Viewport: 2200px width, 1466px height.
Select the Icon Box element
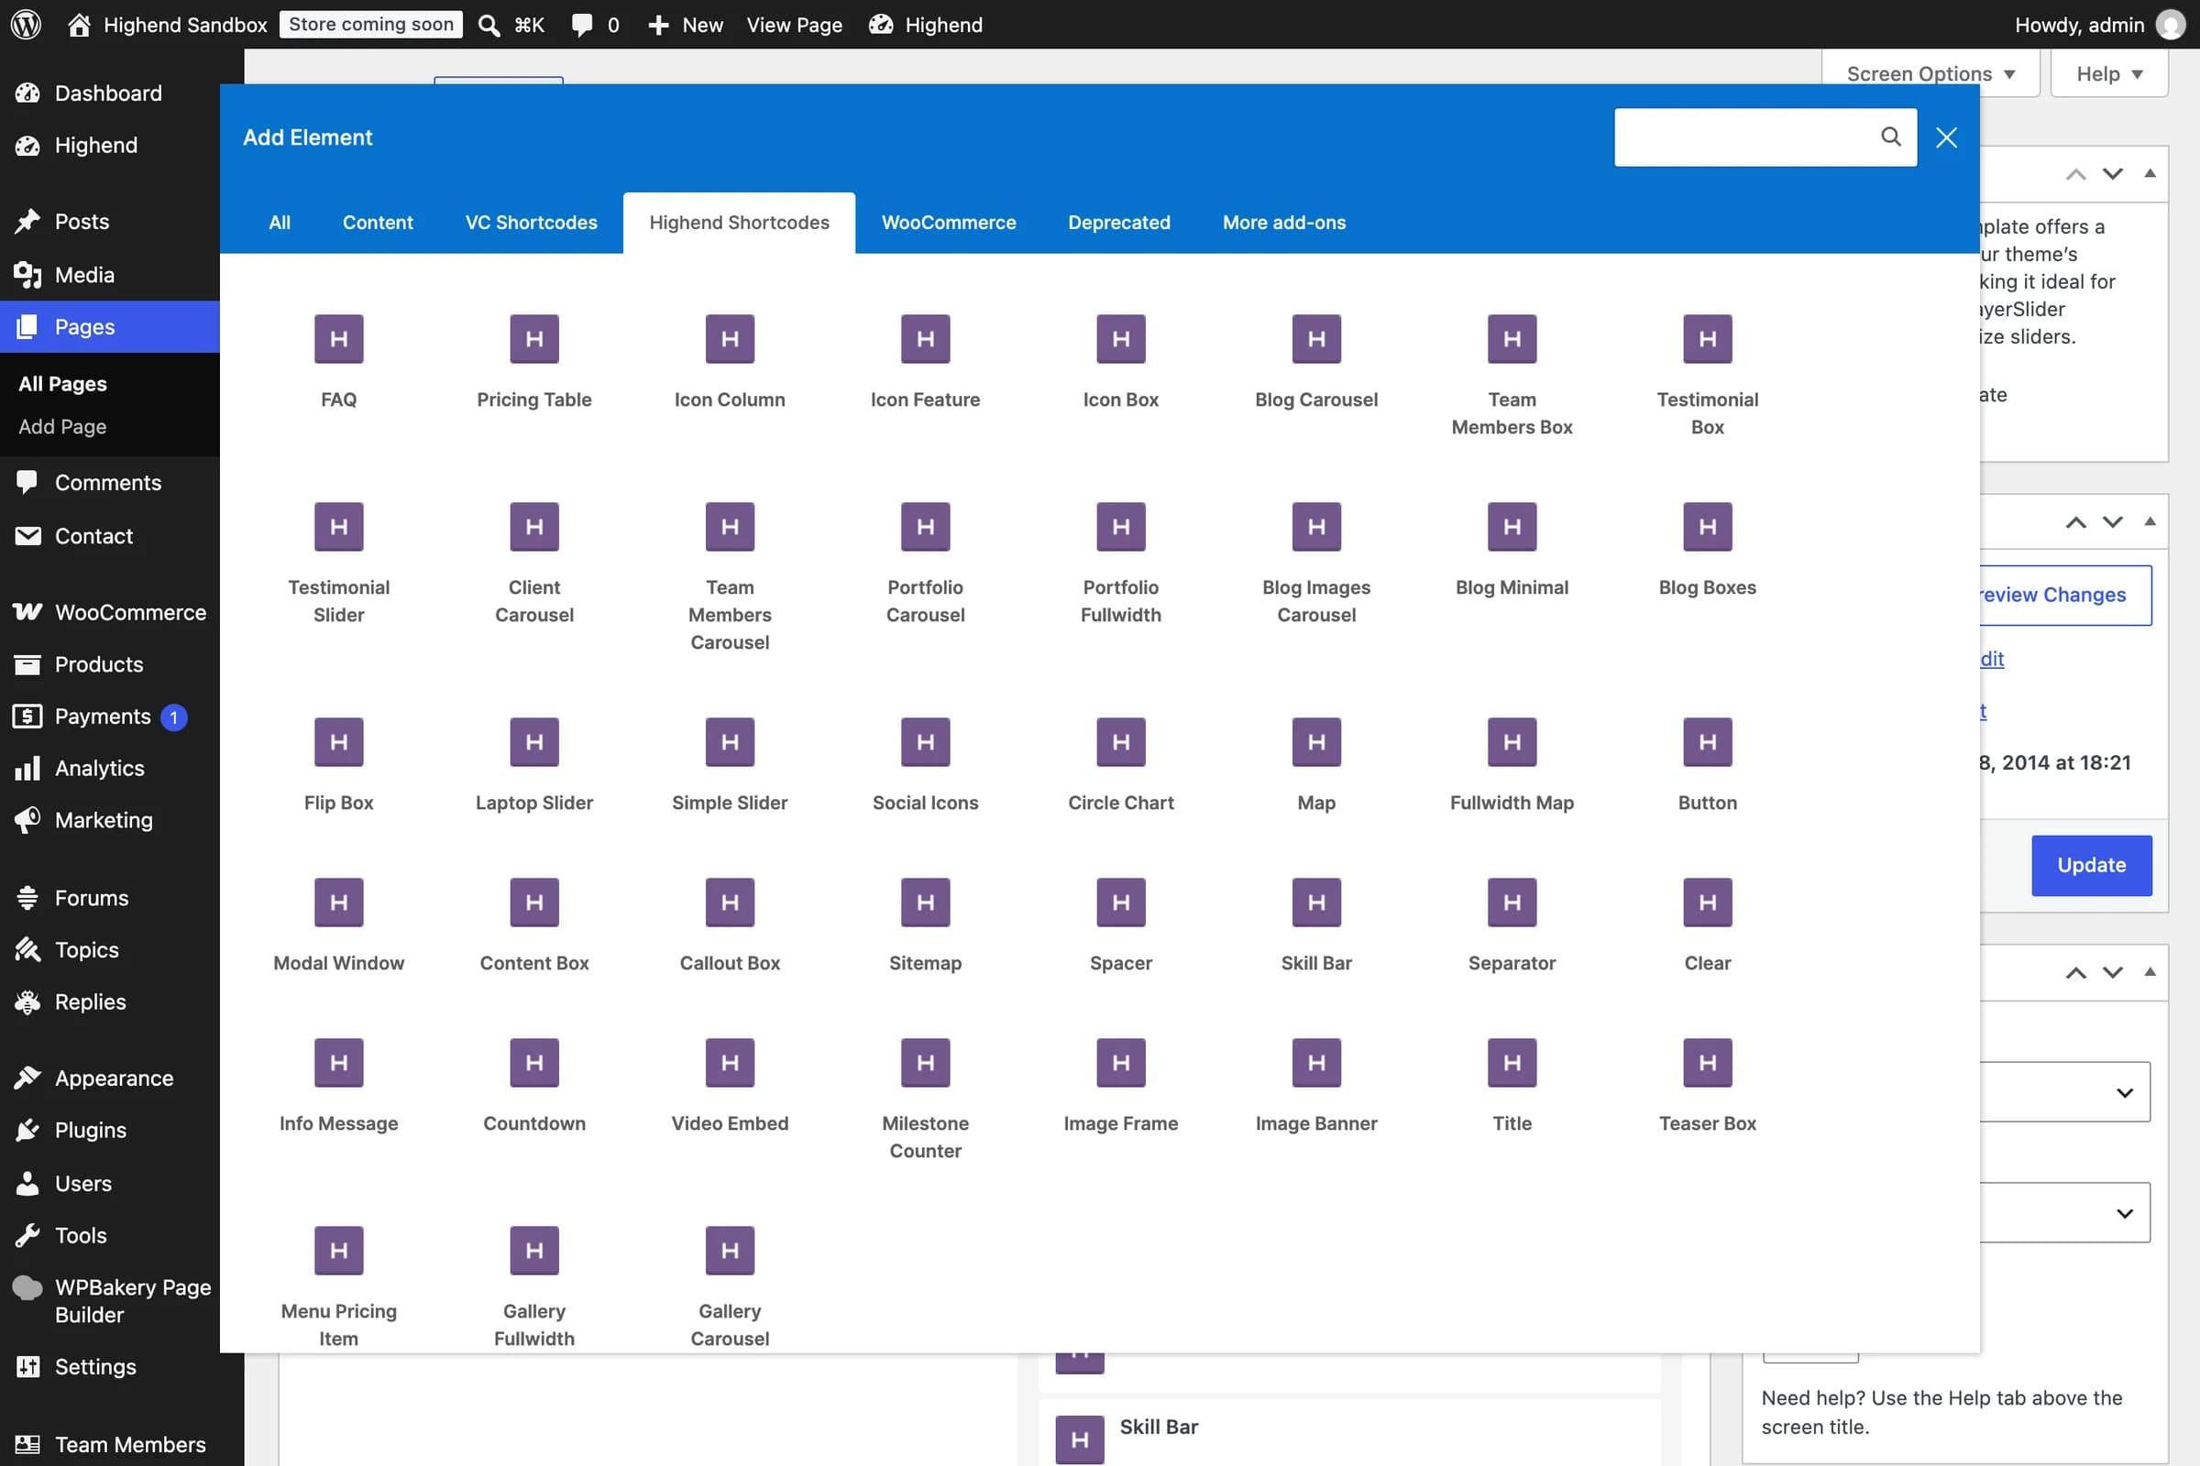1120,363
